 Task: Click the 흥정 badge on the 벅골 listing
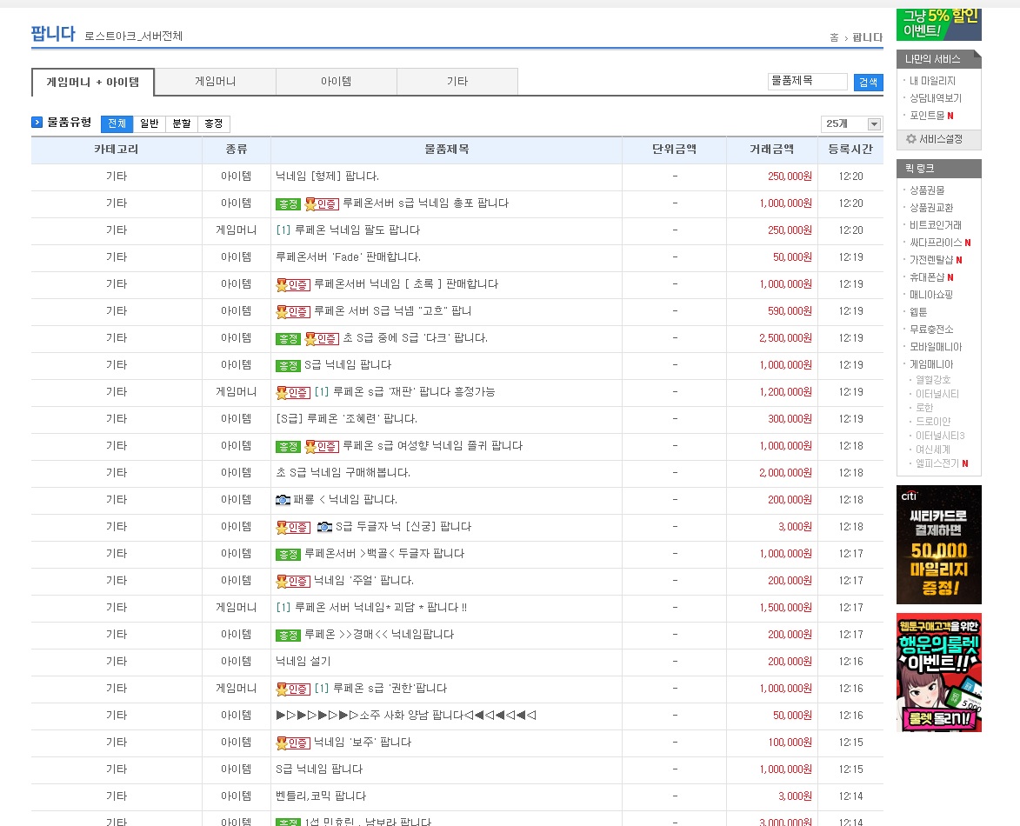[288, 554]
